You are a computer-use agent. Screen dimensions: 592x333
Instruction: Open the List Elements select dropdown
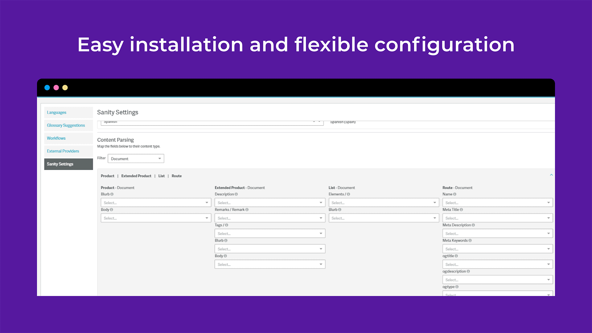(x=384, y=203)
